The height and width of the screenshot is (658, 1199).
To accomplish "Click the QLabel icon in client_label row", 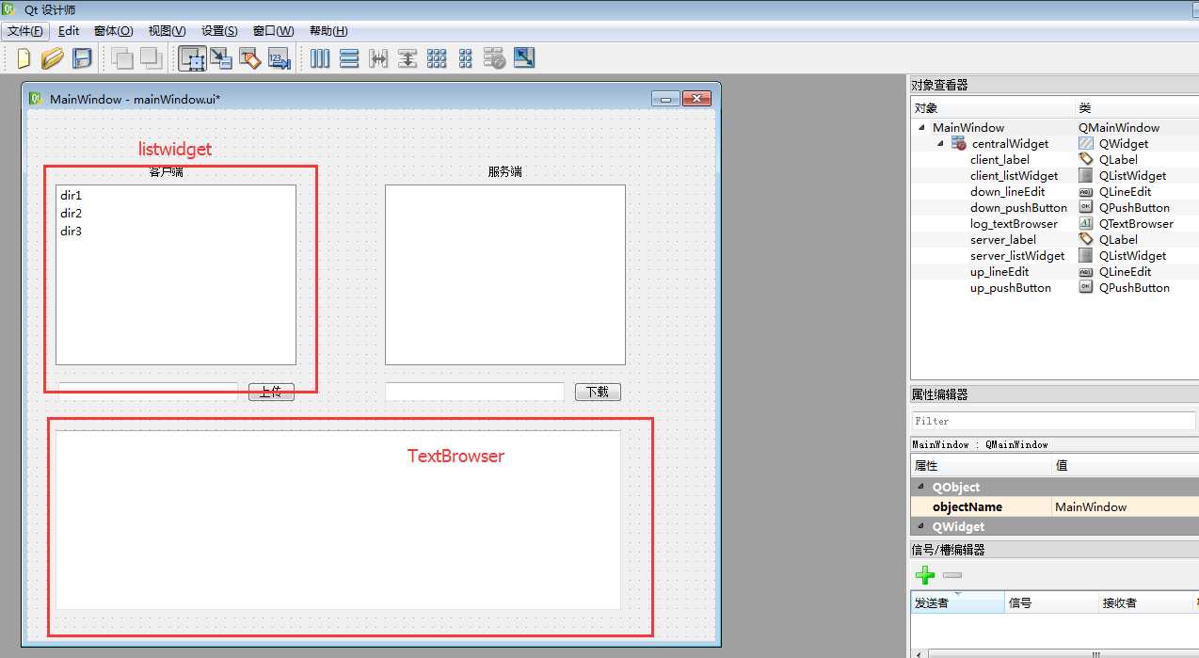I will [x=1086, y=160].
